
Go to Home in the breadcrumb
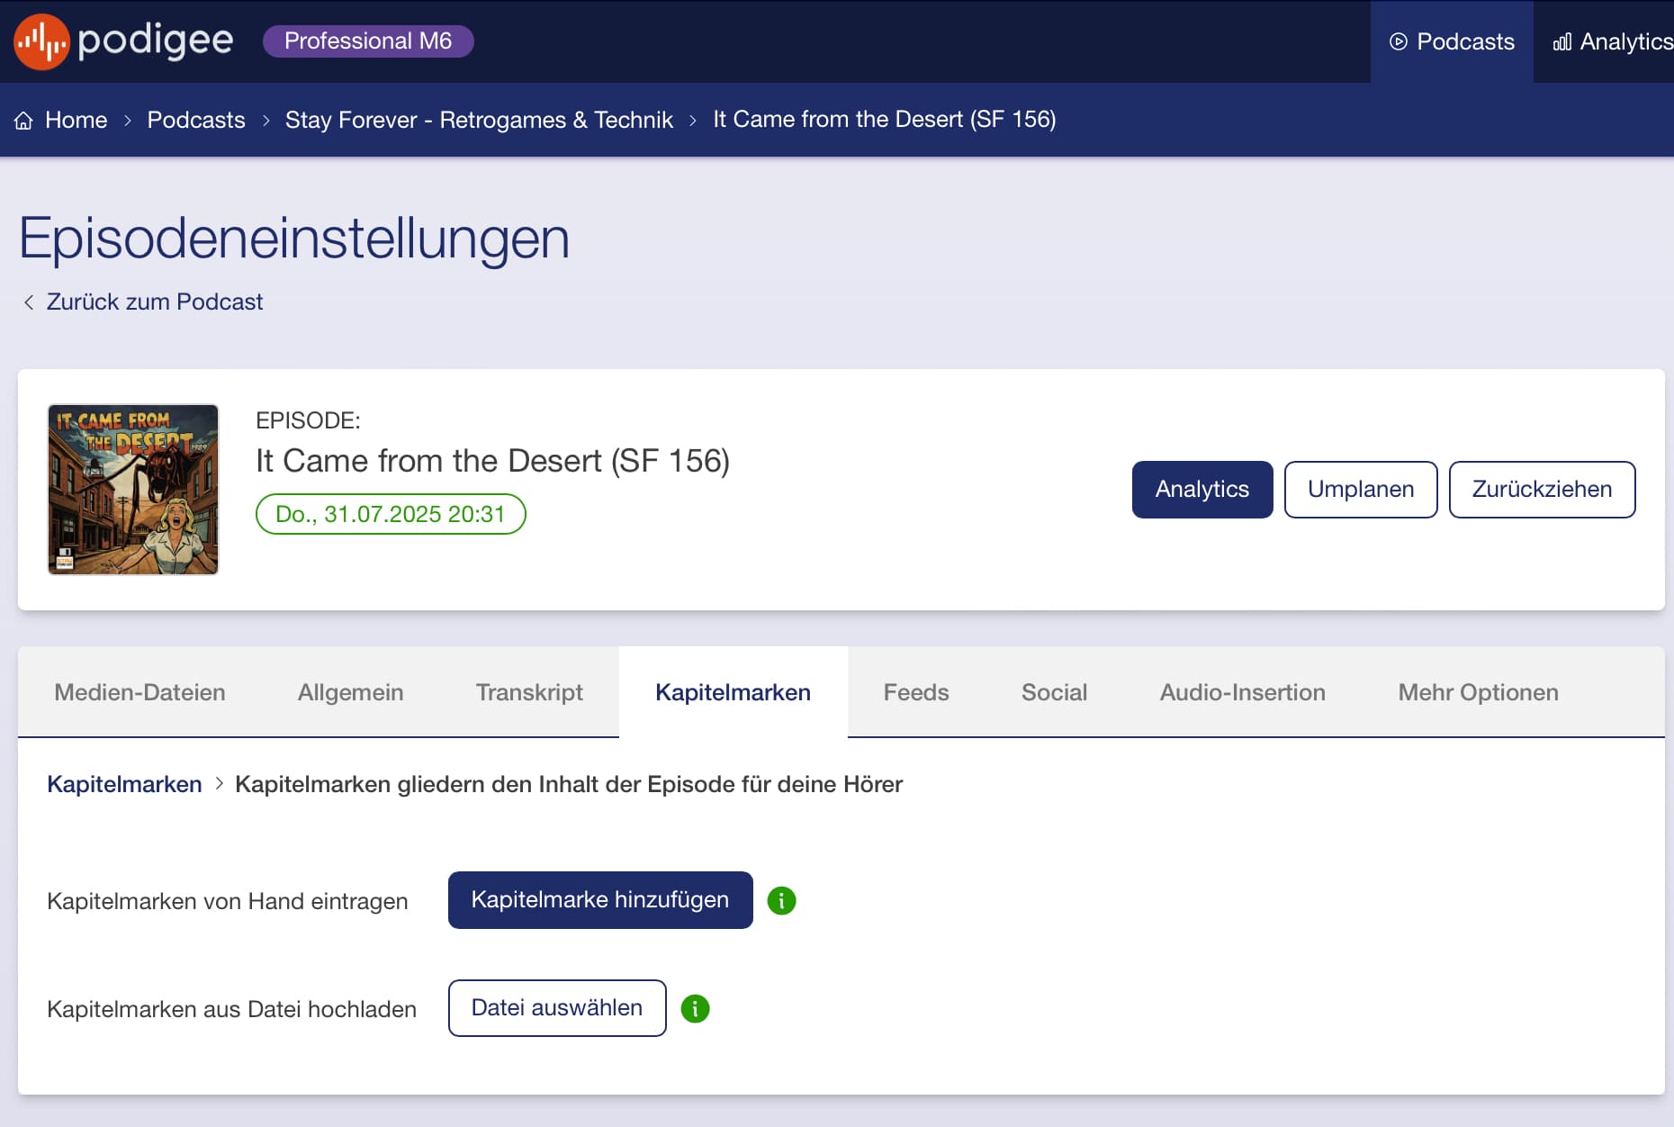76,120
